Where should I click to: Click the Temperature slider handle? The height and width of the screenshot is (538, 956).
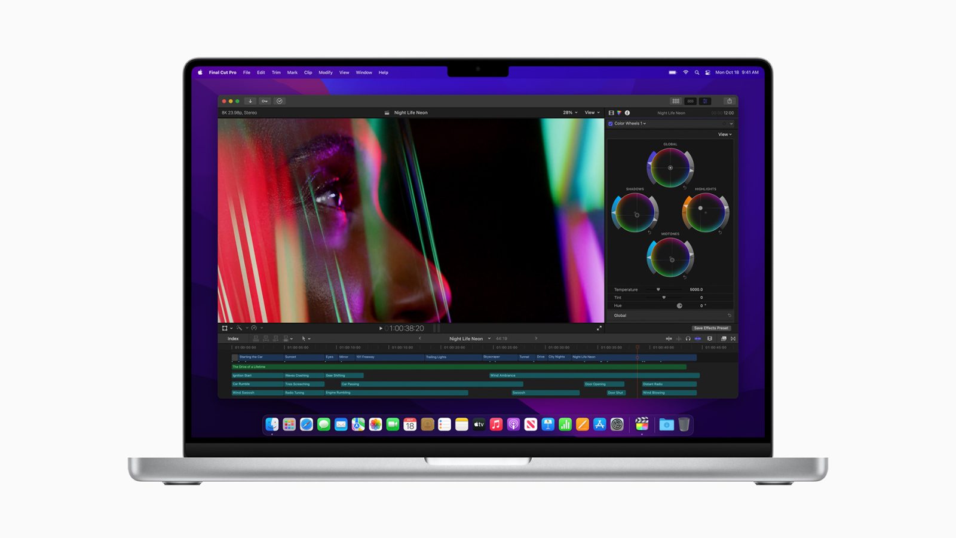pos(658,289)
